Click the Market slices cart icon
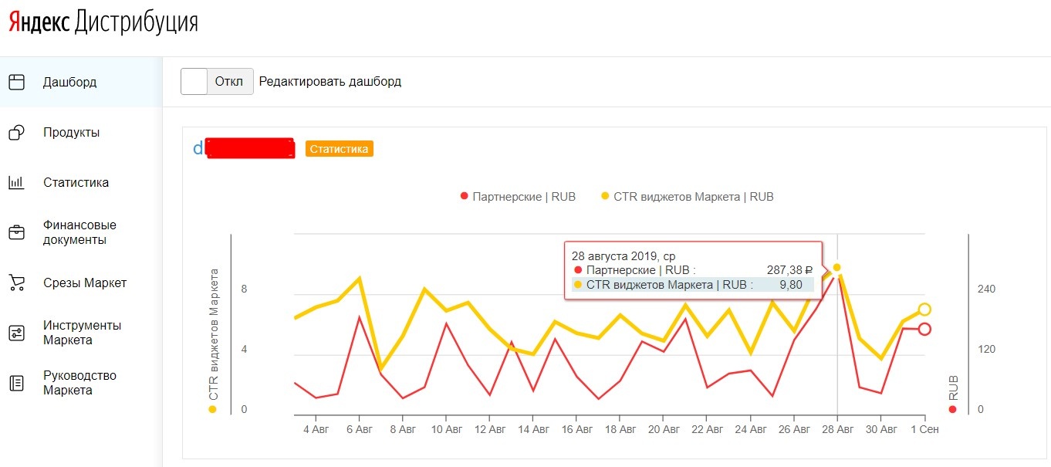 [x=16, y=283]
